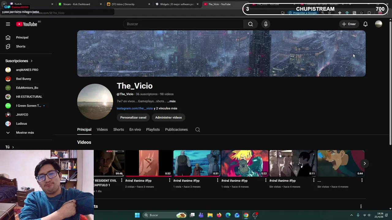This screenshot has width=392, height=220.
Task: Show hidden system tray icons
Action: pyautogui.click(x=351, y=215)
